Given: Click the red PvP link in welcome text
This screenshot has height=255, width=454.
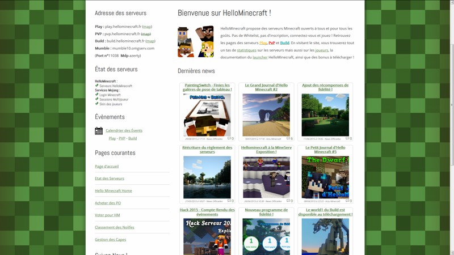Looking at the screenshot, I should coord(272,43).
